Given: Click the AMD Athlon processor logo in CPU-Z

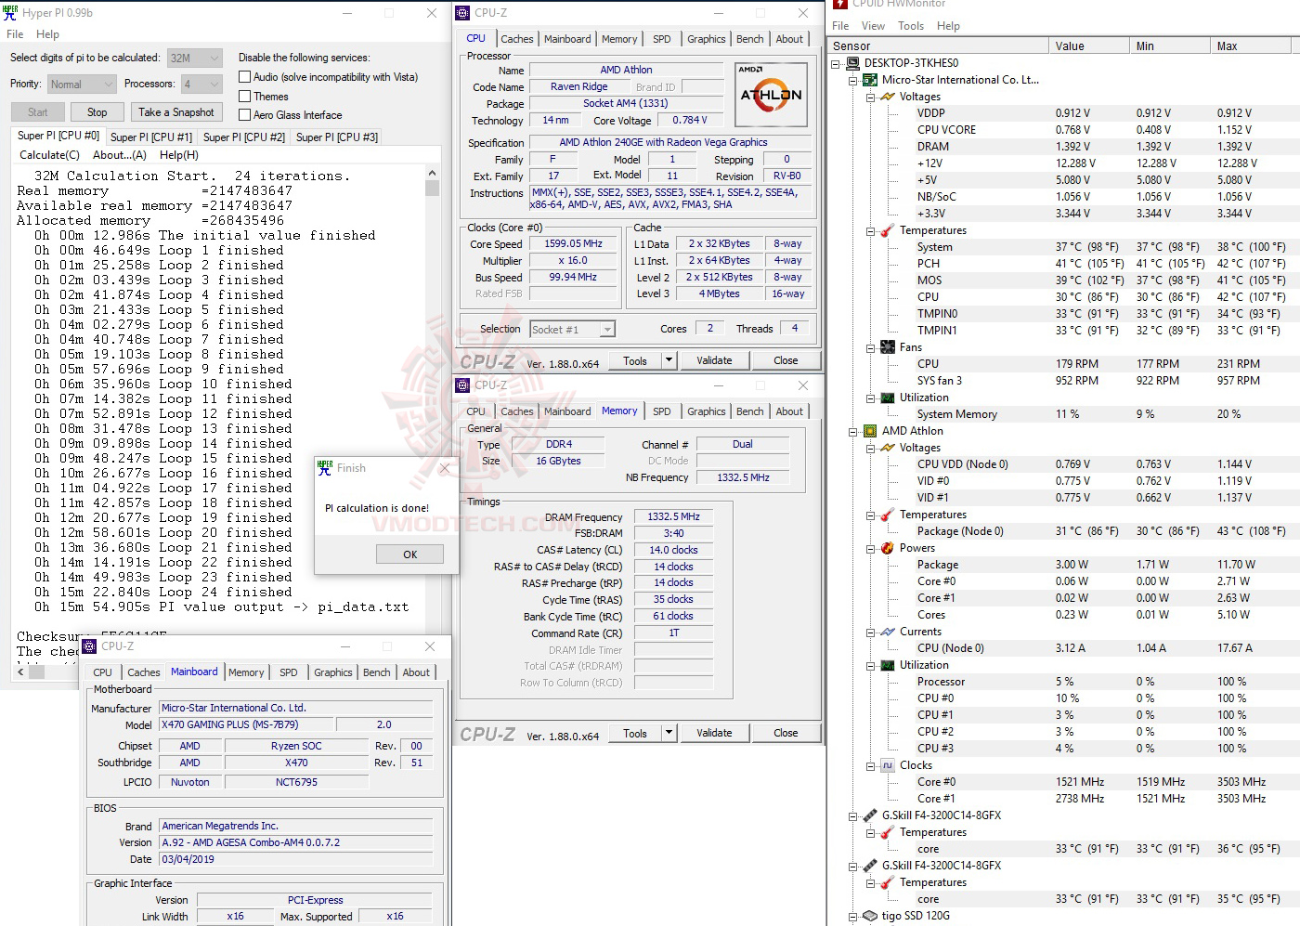Looking at the screenshot, I should click(771, 94).
